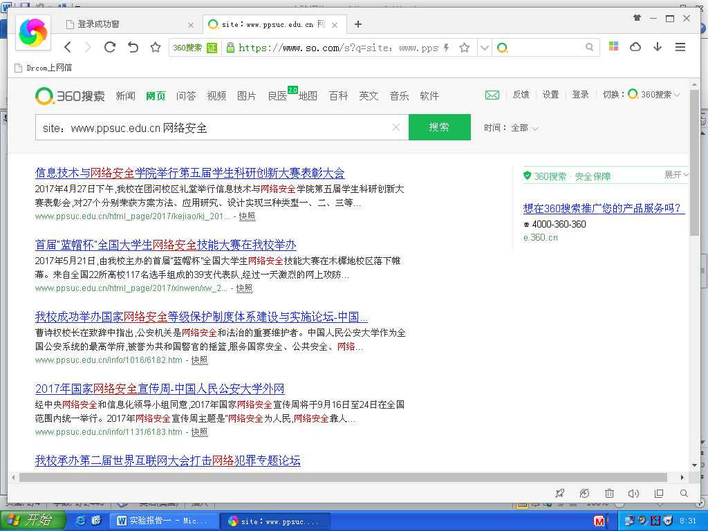Click the undo restore-closed-tab icon
708x531 pixels.
pos(133,47)
